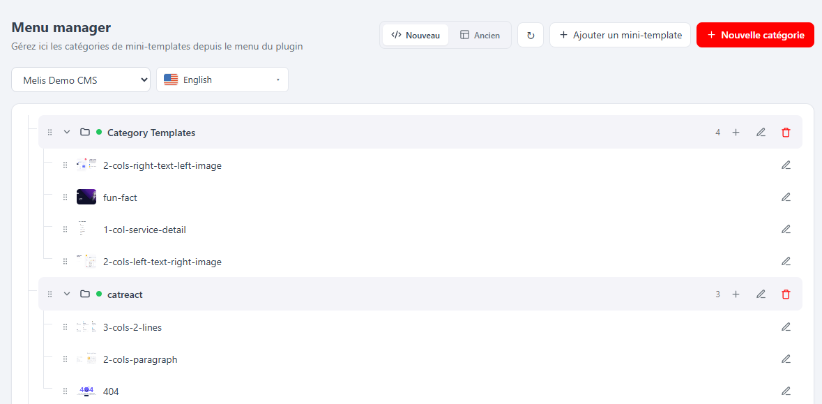This screenshot has height=404, width=822.
Task: Collapse the catreact folder
Action: click(66, 294)
